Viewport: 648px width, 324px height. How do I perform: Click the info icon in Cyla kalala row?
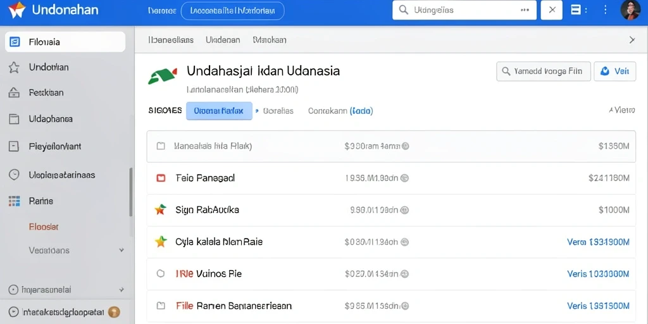[x=405, y=242]
